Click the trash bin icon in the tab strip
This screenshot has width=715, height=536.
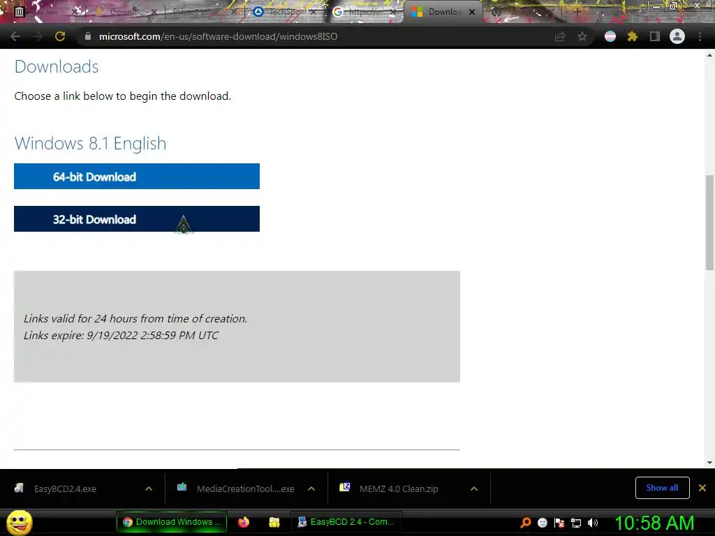19,11
